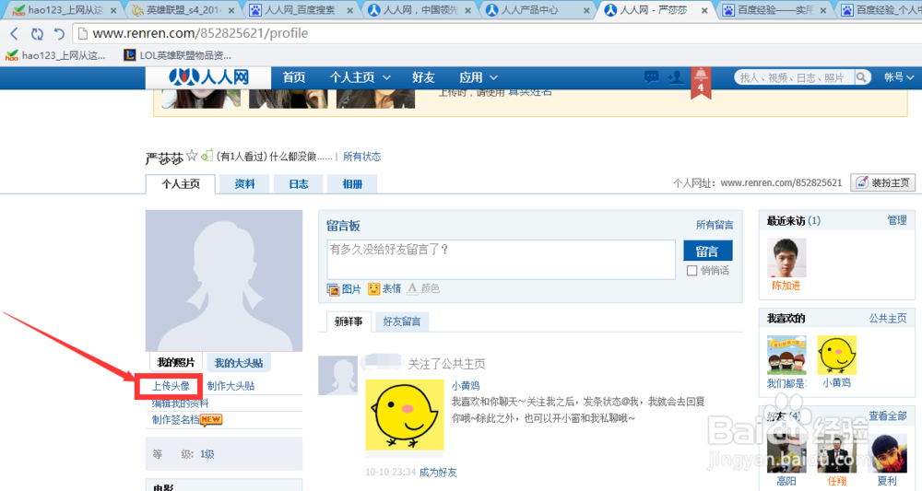Viewport: 922px width, 491px height.
Task: Open emoticon picker 表情
Action: tap(384, 289)
